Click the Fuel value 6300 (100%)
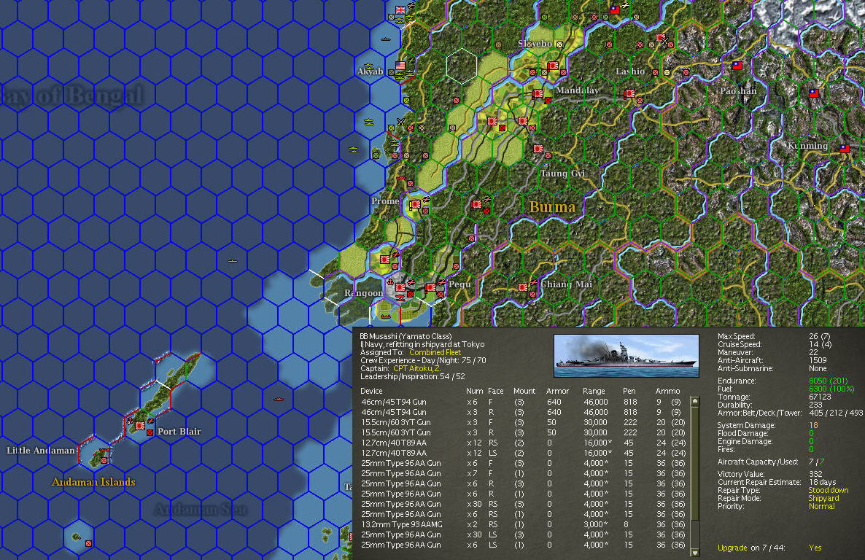This screenshot has height=560, width=865. click(831, 389)
